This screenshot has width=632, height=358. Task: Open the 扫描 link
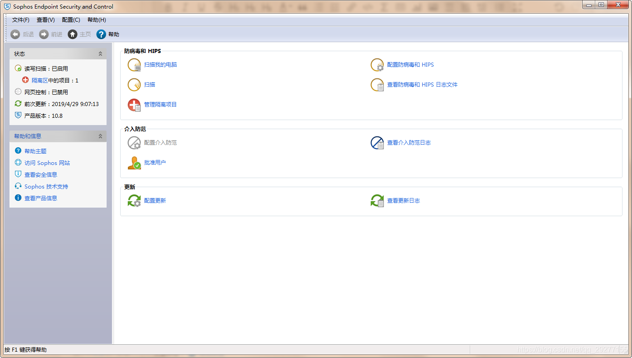click(150, 85)
